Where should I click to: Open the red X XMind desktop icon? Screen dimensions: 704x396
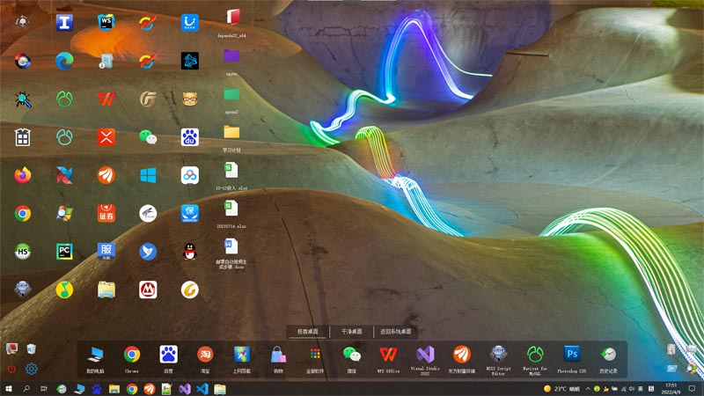point(106,137)
